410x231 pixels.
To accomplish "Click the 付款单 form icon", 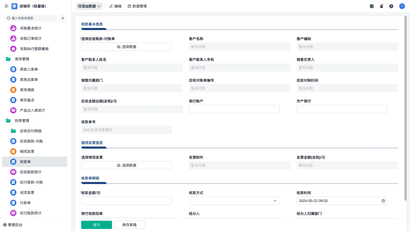I will point(13,203).
